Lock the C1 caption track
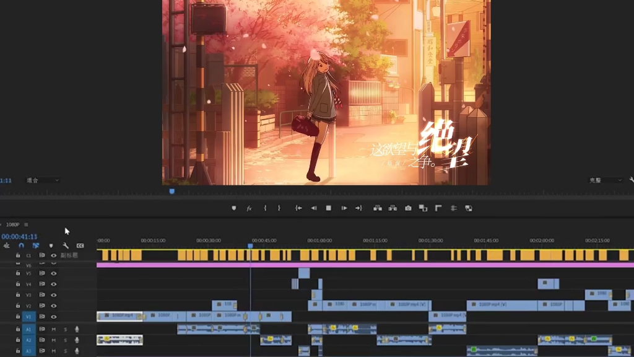Screen dimensions: 634x357 18,255
